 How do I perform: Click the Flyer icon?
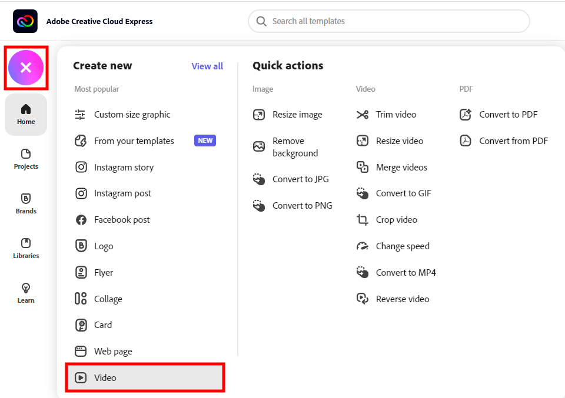click(81, 272)
